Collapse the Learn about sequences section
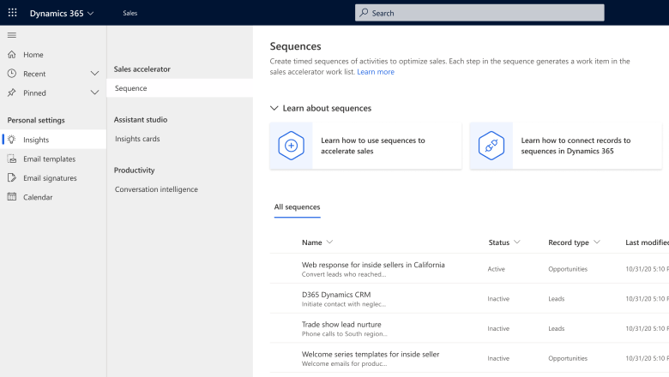Viewport: 669px width, 377px height. (274, 108)
